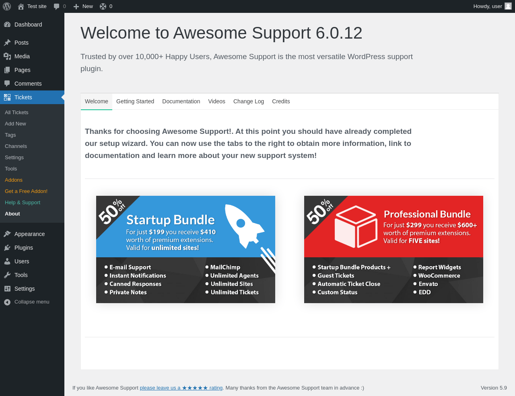The width and height of the screenshot is (515, 396).
Task: Click the Comments bubble icon in sidebar
Action: point(7,84)
